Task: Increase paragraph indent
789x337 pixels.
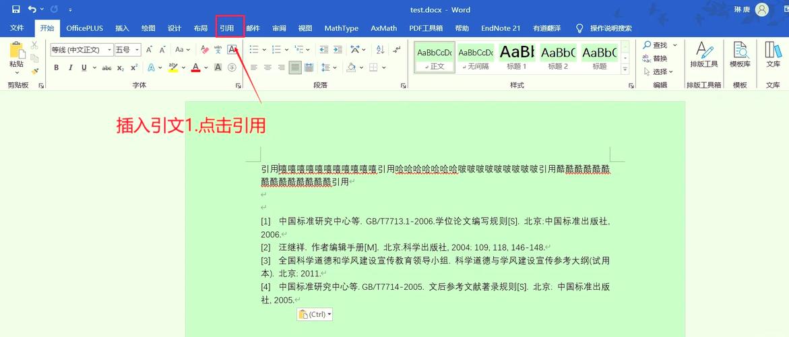Action: pyautogui.click(x=338, y=50)
